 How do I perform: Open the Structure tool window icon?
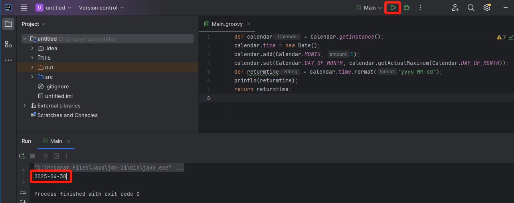[x=8, y=44]
